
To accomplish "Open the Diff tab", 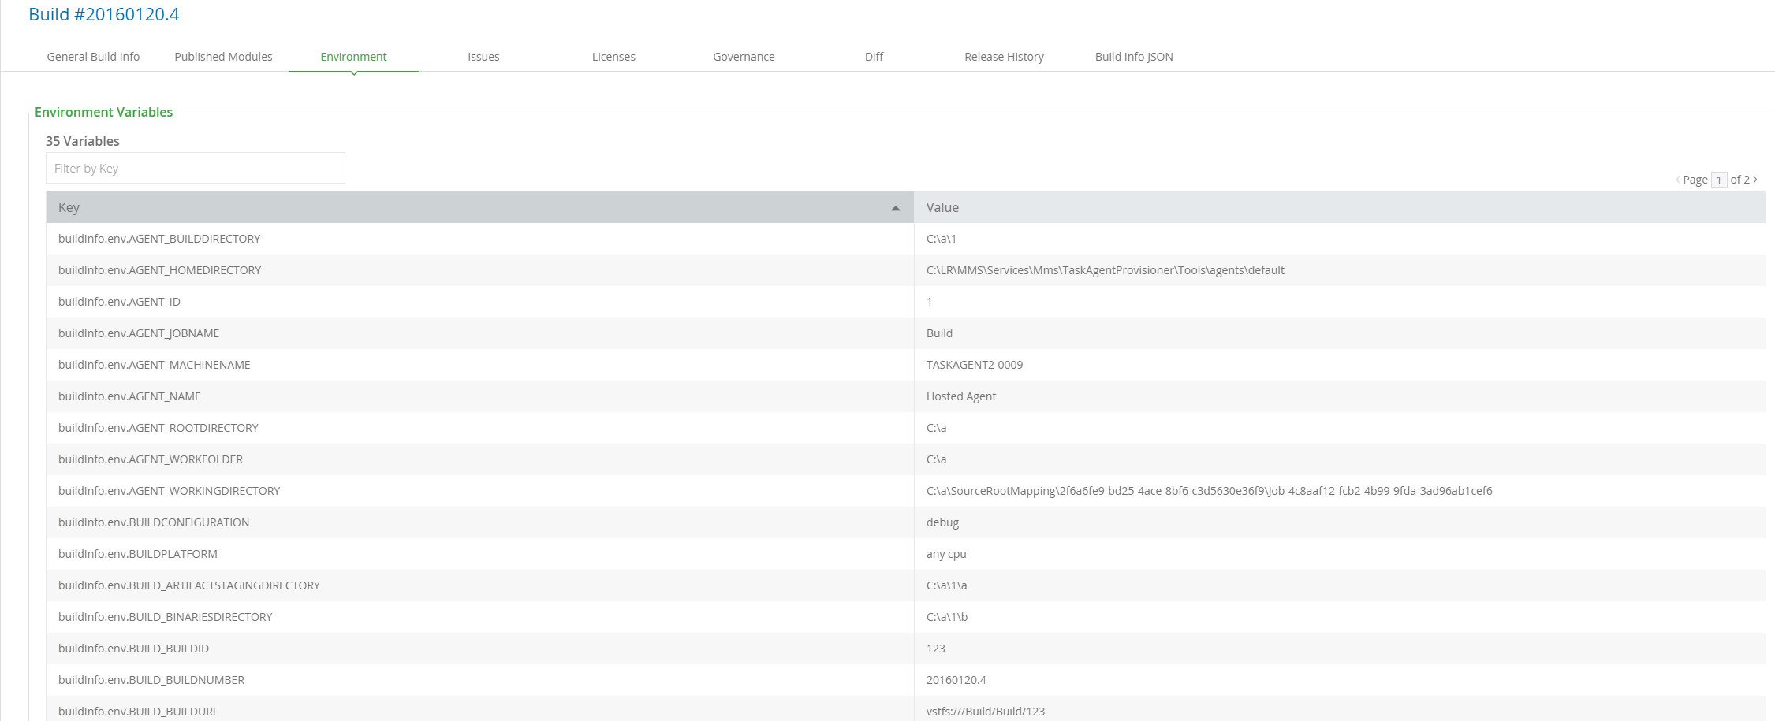I will pos(874,57).
